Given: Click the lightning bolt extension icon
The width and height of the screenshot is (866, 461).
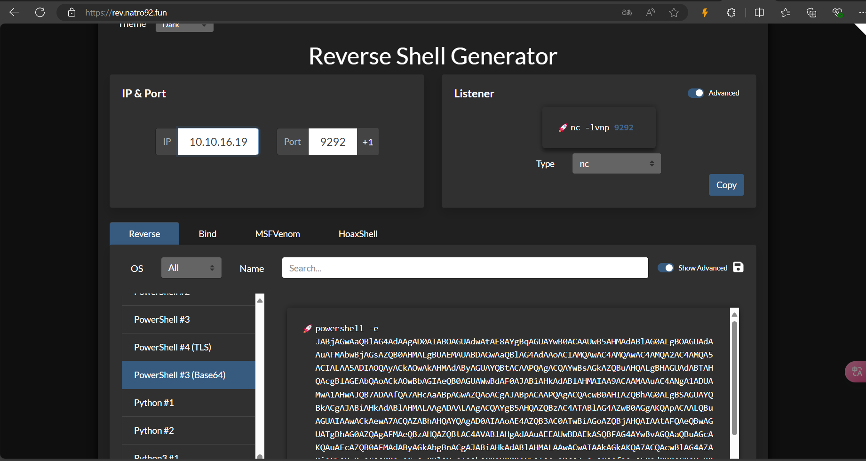Looking at the screenshot, I should click(x=705, y=12).
